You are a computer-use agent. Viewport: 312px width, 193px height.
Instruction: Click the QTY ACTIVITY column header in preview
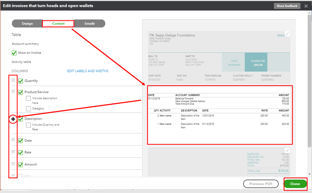tap(162, 111)
